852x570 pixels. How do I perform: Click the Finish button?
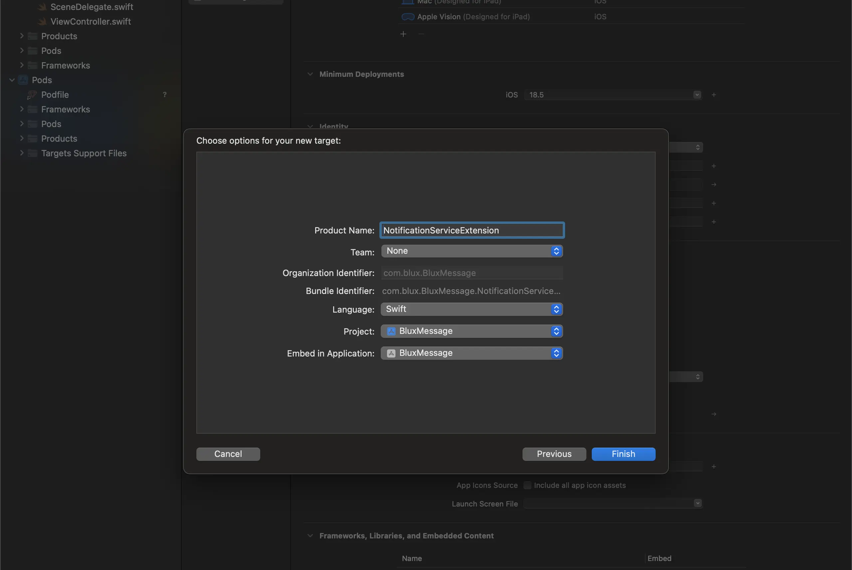[x=623, y=454]
